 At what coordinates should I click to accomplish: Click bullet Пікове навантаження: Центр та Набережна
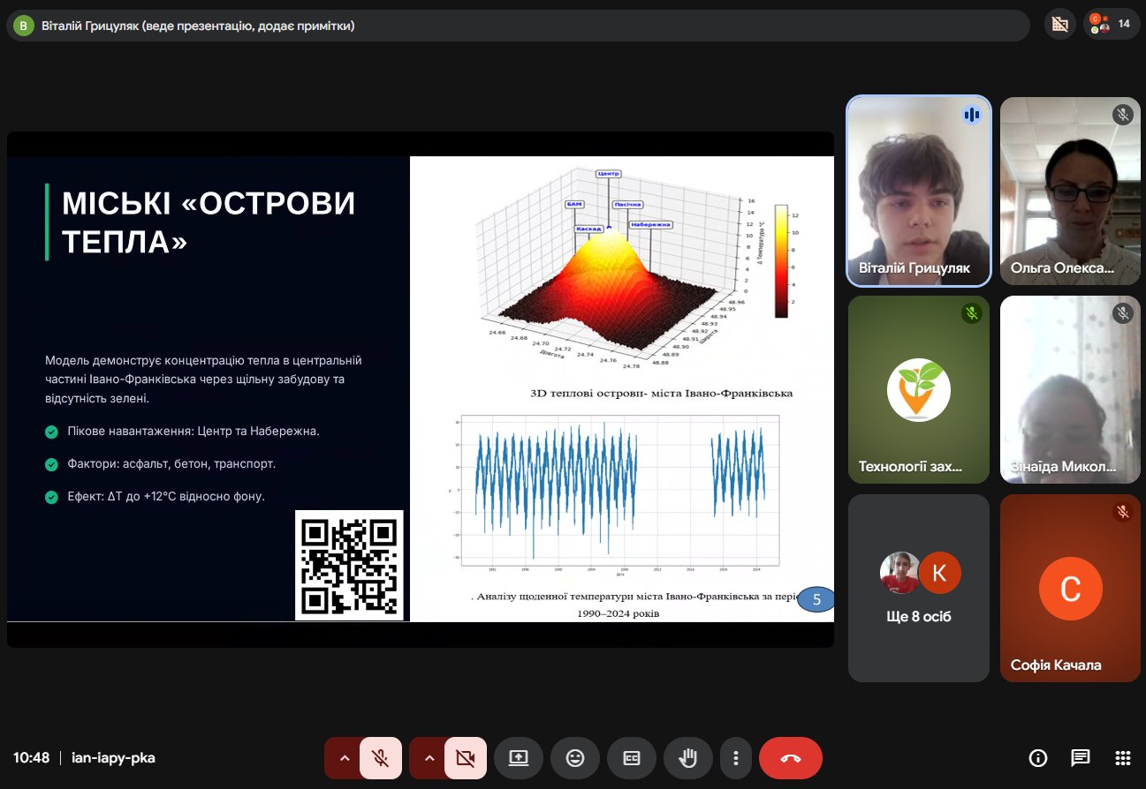click(194, 432)
